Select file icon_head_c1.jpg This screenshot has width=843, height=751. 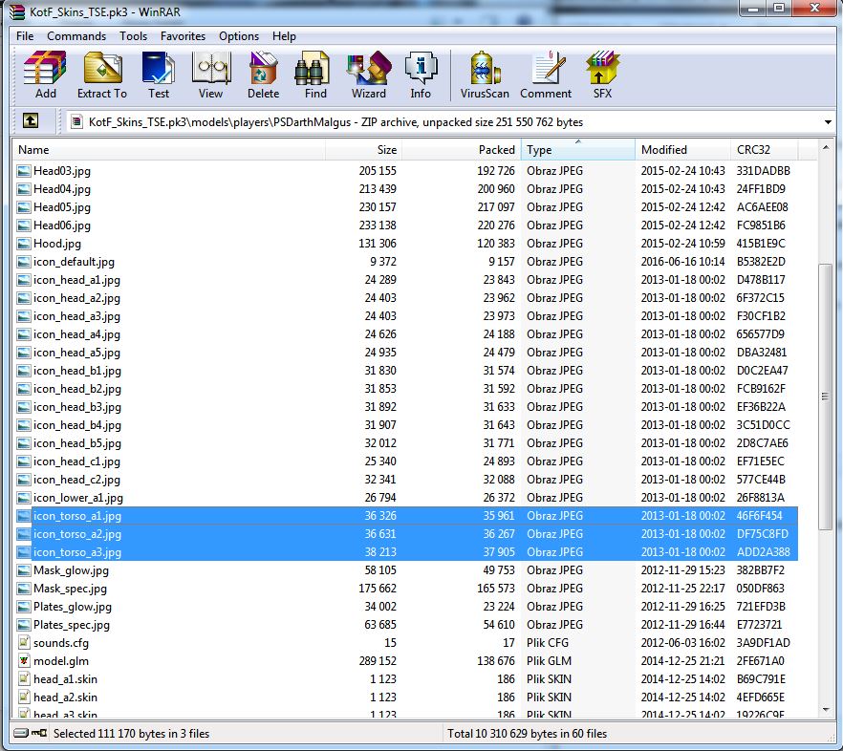coord(405,461)
